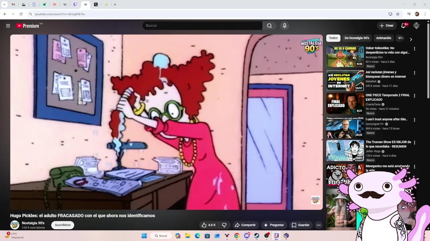Open options for The Truman Show video
Screen dimensions: 430x241
(414, 143)
